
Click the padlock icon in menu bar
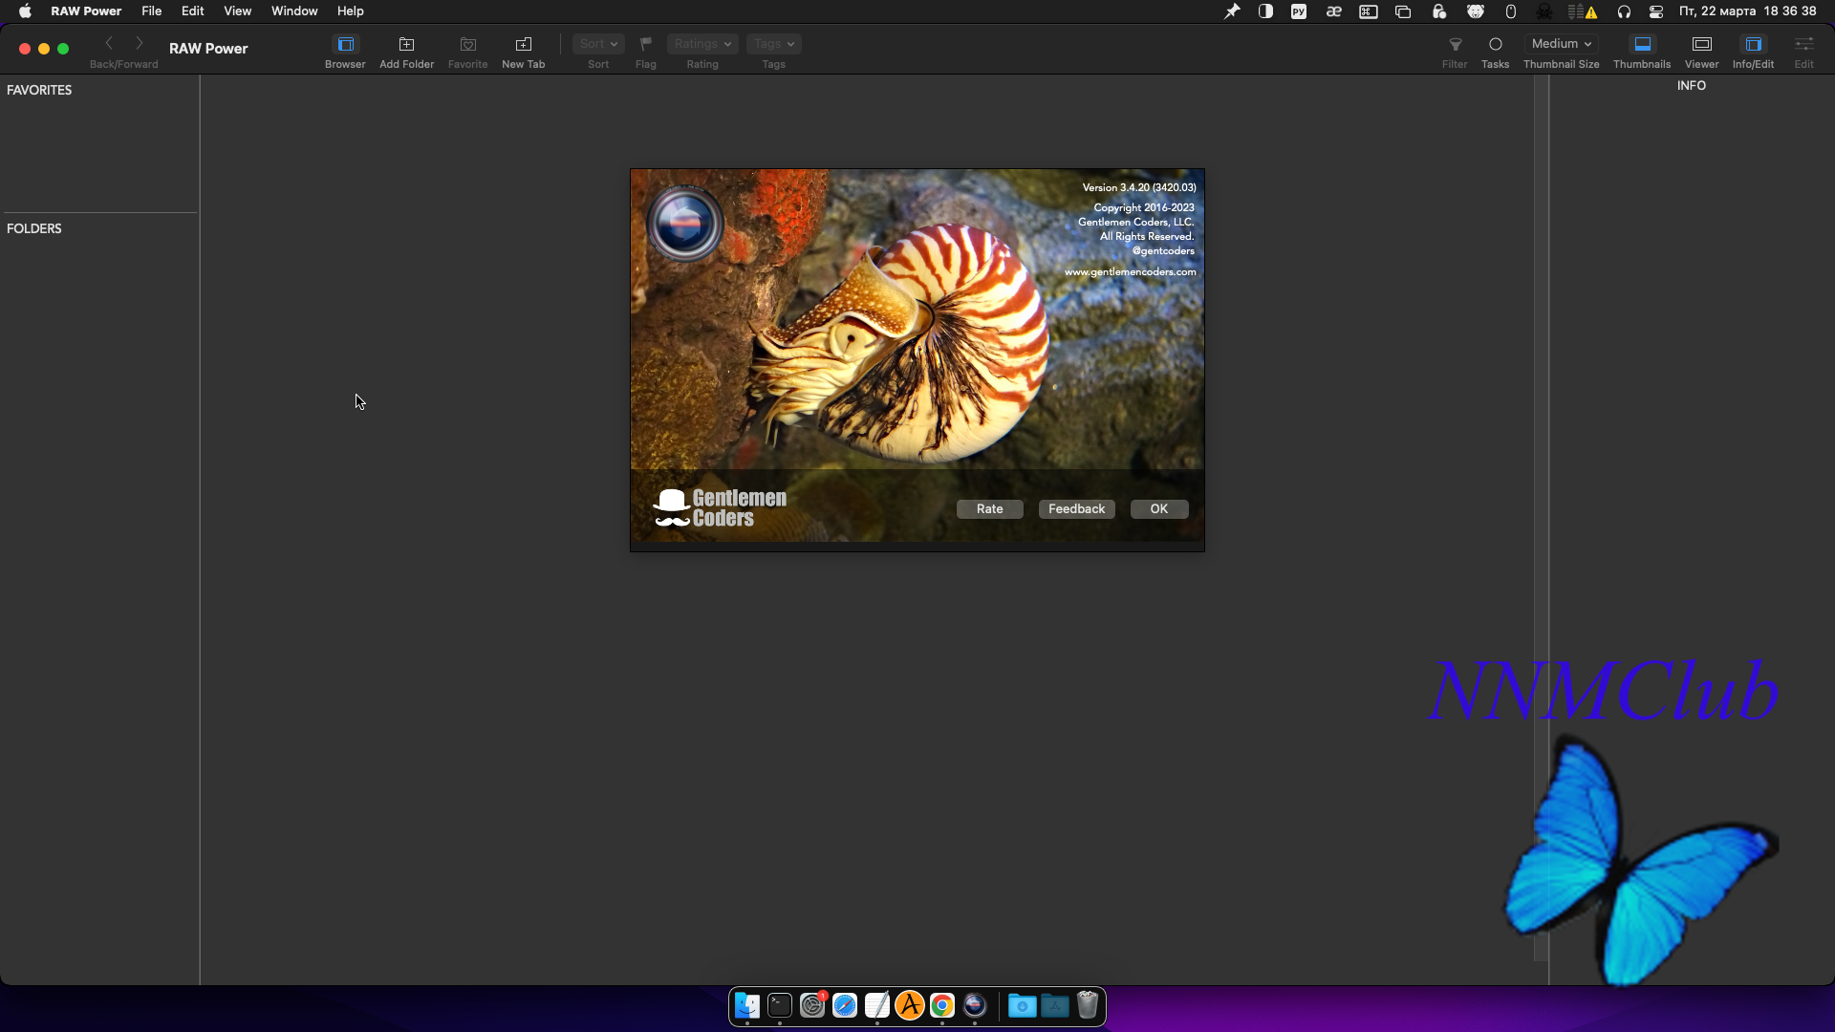tap(1438, 11)
